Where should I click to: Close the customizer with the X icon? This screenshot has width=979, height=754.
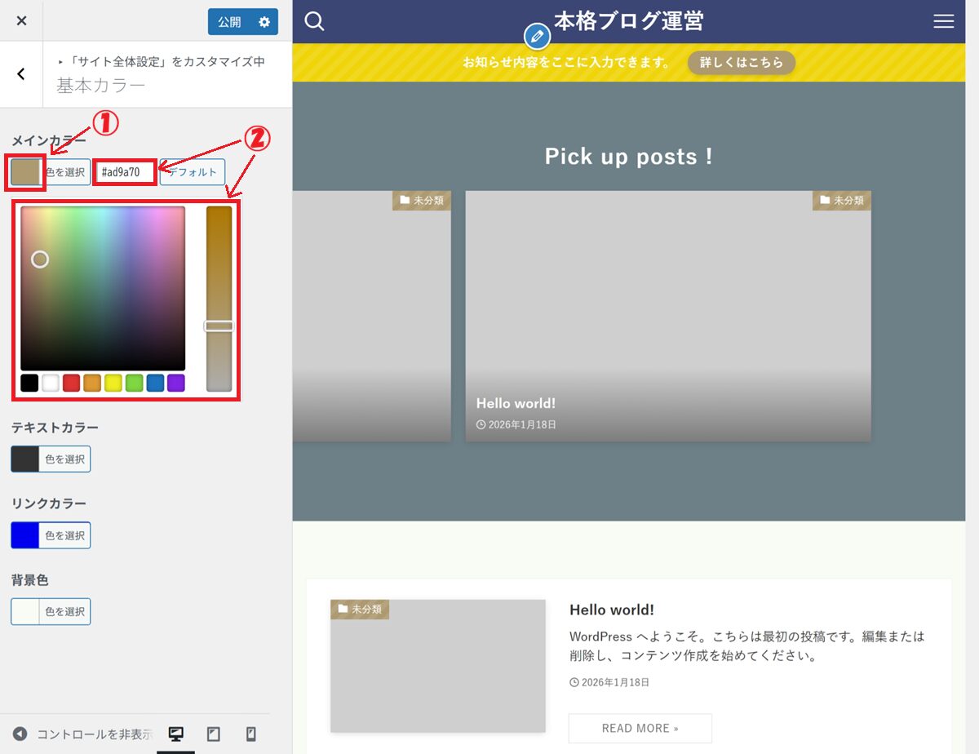coord(21,21)
